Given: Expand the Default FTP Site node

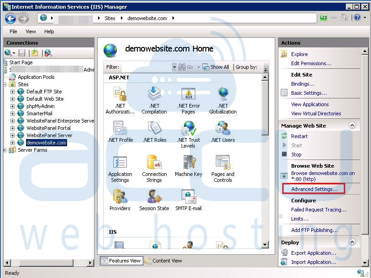Looking at the screenshot, I should pyautogui.click(x=12, y=92).
